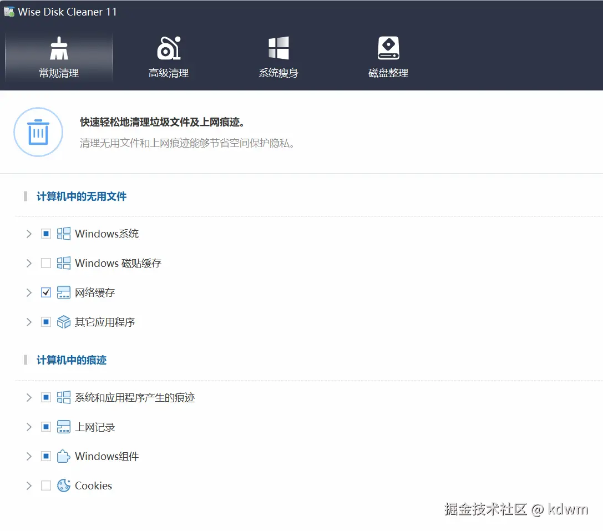The height and width of the screenshot is (531, 603).
Task: Click the Cookies cookie icon
Action: pyautogui.click(x=63, y=486)
